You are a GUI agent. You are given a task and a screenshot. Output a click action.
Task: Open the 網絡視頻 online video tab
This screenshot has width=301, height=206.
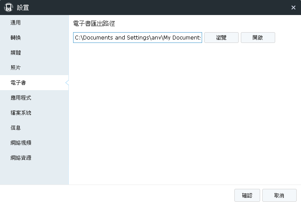point(21,143)
